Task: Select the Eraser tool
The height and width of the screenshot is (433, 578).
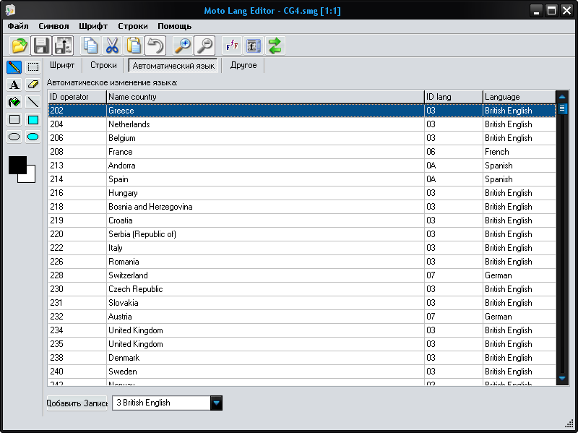Action: (x=33, y=85)
